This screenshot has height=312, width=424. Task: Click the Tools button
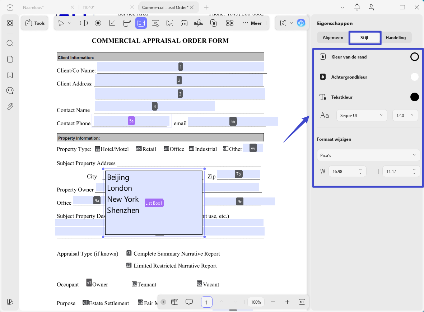pyautogui.click(x=34, y=23)
